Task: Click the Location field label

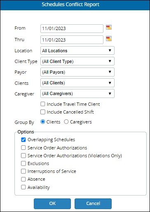Action: 23,51
